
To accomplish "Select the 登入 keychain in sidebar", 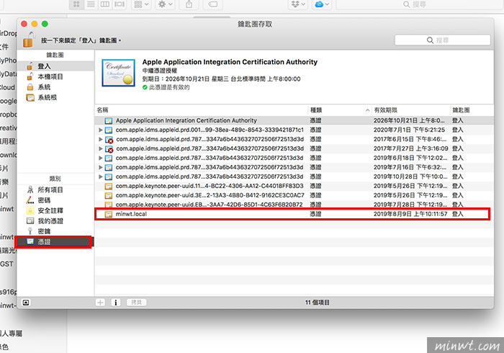I will (x=55, y=66).
